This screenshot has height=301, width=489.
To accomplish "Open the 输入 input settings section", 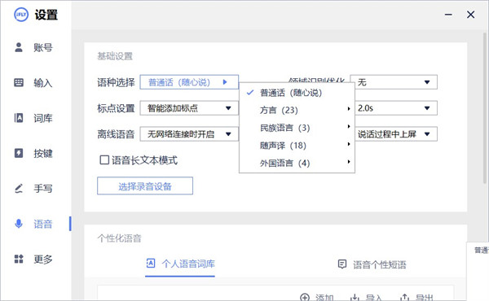I will point(33,83).
